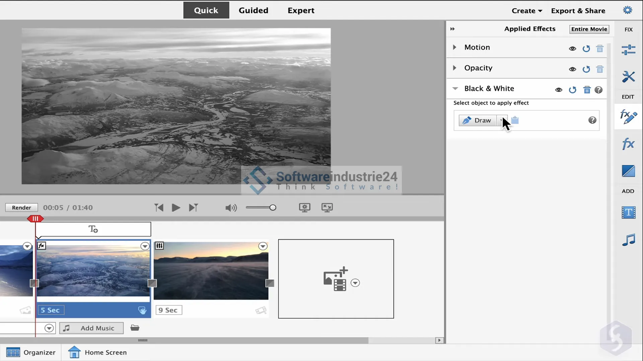Toggle Opacity effect visibility eye
The height and width of the screenshot is (361, 643).
[572, 69]
